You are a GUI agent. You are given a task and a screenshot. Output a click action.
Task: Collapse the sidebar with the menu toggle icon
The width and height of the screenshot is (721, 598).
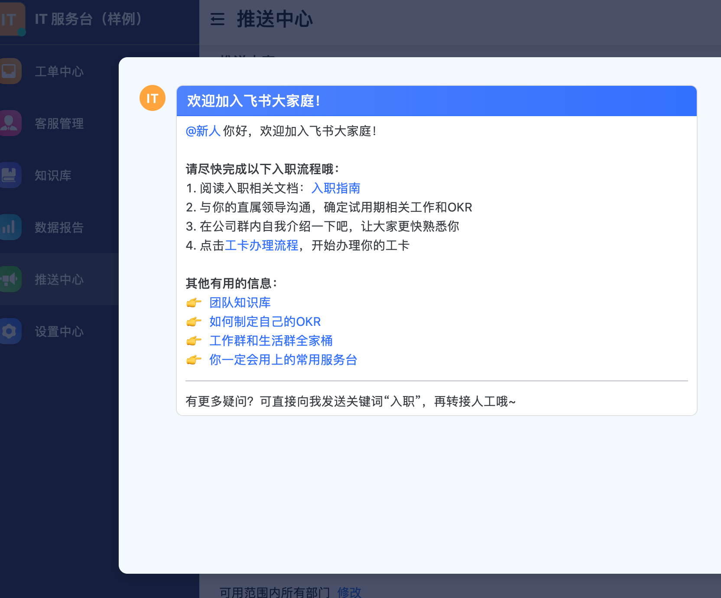pos(217,19)
